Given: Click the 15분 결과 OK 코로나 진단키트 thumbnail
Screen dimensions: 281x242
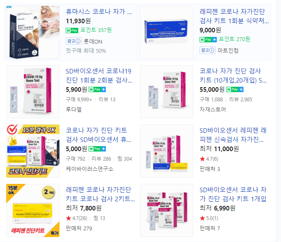Looking at the screenshot, I should point(33,151).
